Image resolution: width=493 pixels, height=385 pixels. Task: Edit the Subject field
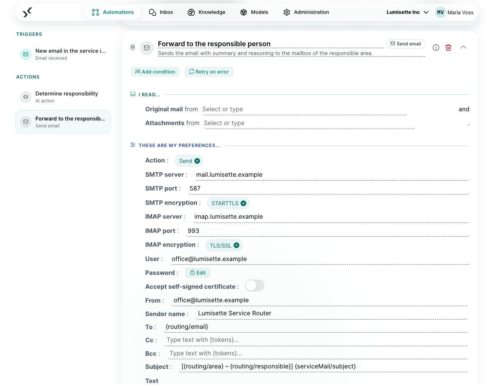(324, 367)
